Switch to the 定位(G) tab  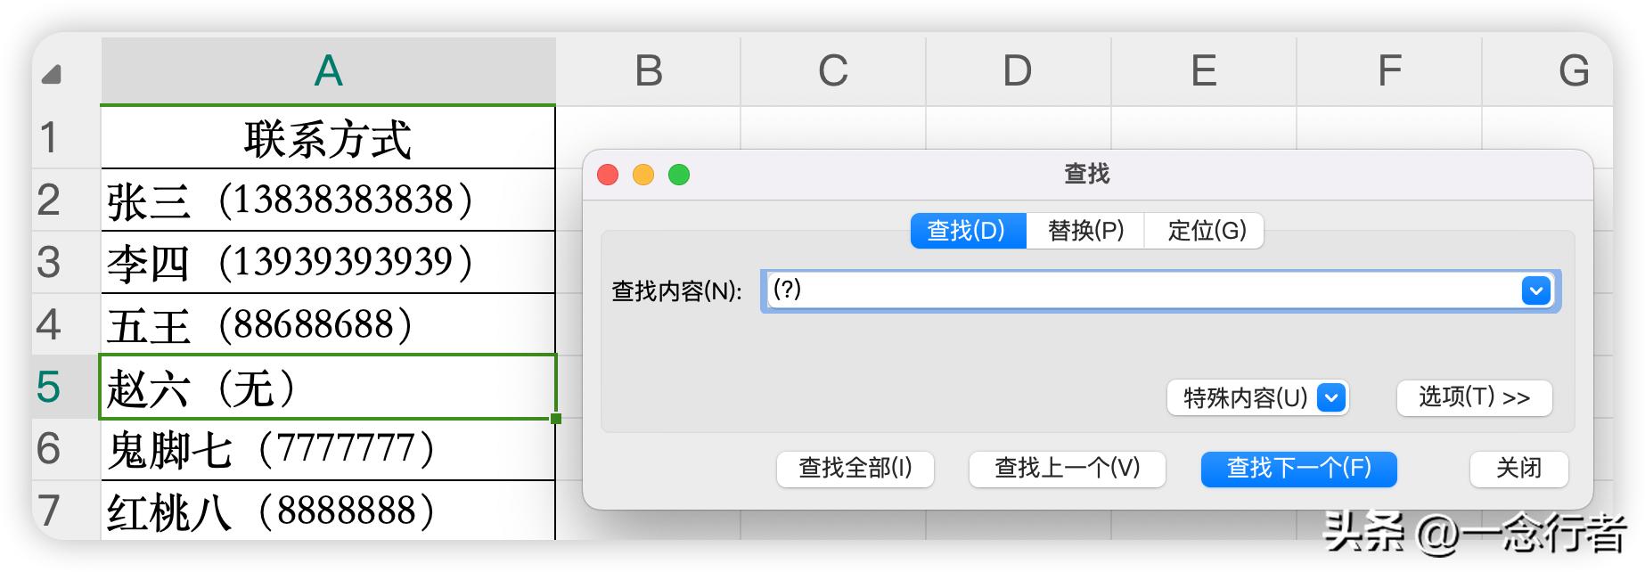tap(1207, 231)
